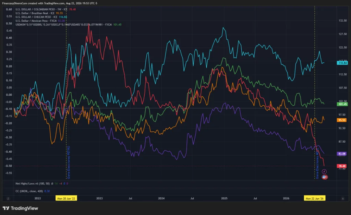The image size is (351, 215).
Task: Click the 122.50 label on the price scale
Action: pos(342,47)
